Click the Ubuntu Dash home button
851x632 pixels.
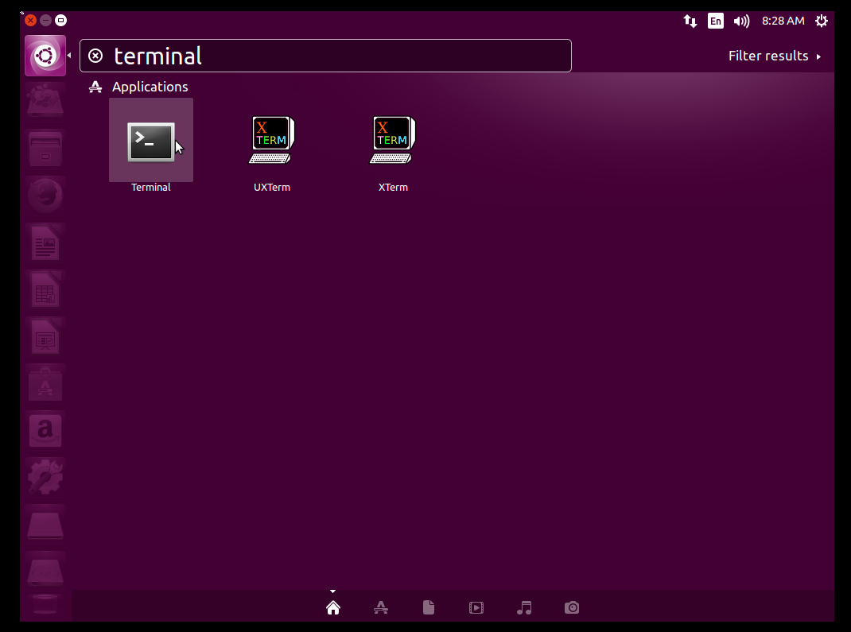click(45, 56)
